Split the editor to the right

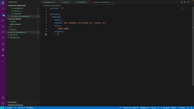pyautogui.click(x=188, y=2)
